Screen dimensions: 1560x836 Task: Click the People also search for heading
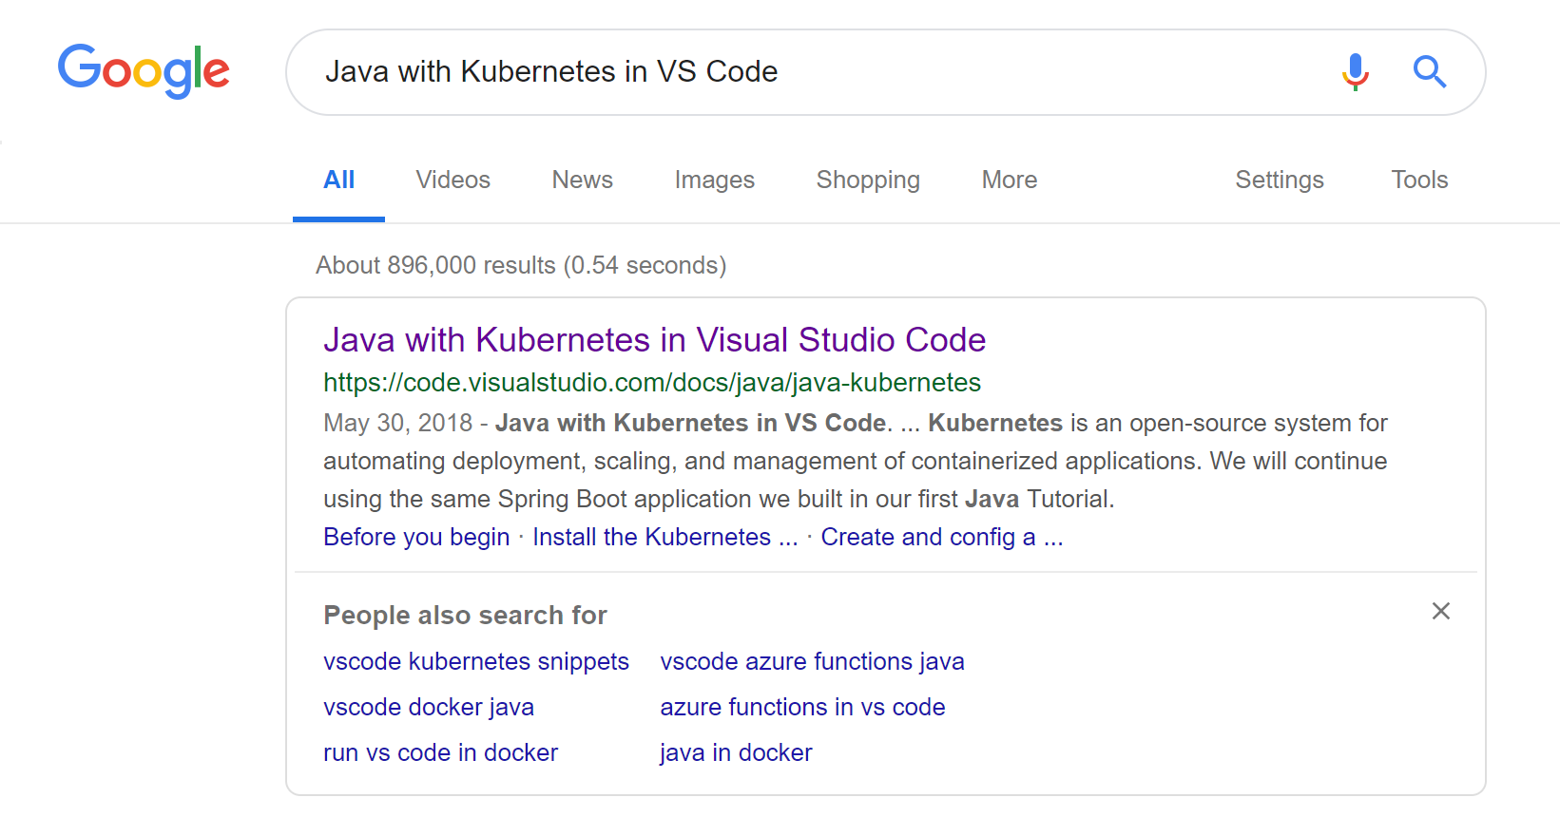[x=465, y=616]
